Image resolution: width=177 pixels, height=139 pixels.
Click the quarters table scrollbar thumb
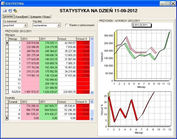pyautogui.click(x=92, y=113)
